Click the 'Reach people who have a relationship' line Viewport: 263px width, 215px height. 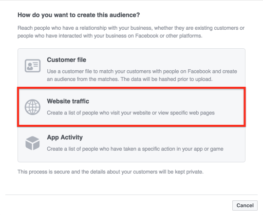click(131, 28)
